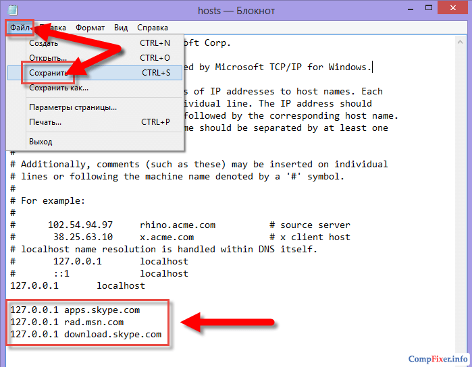Click the x.acme.com text
Image resolution: width=472 pixels, height=367 pixels.
(x=167, y=237)
